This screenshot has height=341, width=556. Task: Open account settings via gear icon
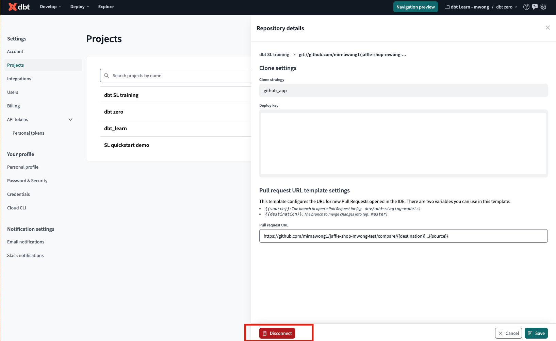(x=543, y=6)
